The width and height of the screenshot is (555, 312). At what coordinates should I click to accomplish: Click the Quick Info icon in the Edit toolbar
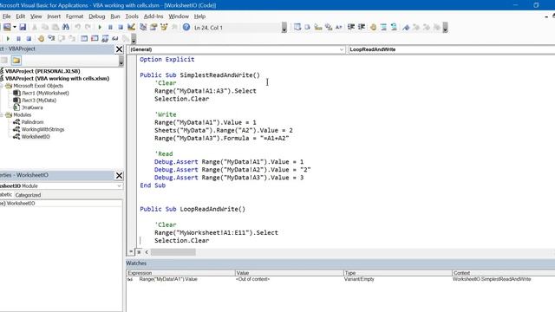coord(318,27)
